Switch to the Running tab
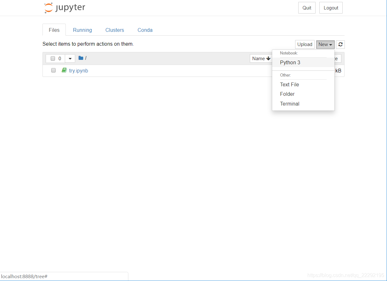Screen dimensions: 387x281 [82, 30]
